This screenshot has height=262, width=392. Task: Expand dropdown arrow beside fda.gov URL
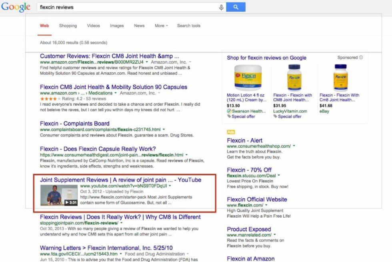coord(121,254)
